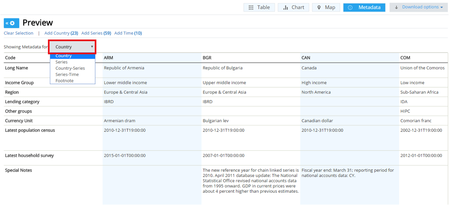Expand the Showing Metadata for dropdown

[x=72, y=47]
